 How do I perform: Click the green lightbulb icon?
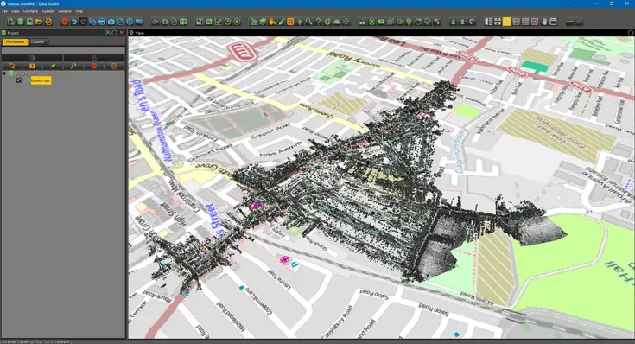click(x=409, y=22)
